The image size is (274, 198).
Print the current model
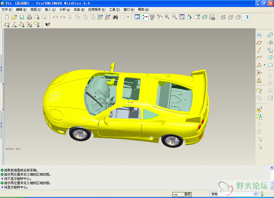pyautogui.click(x=29, y=17)
